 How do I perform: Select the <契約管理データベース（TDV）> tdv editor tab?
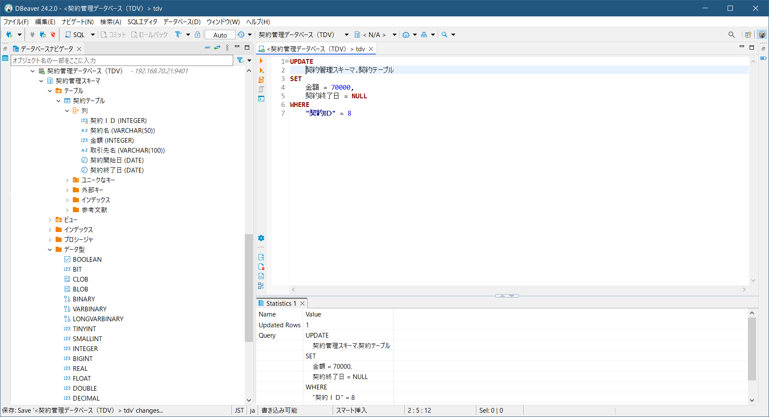316,49
